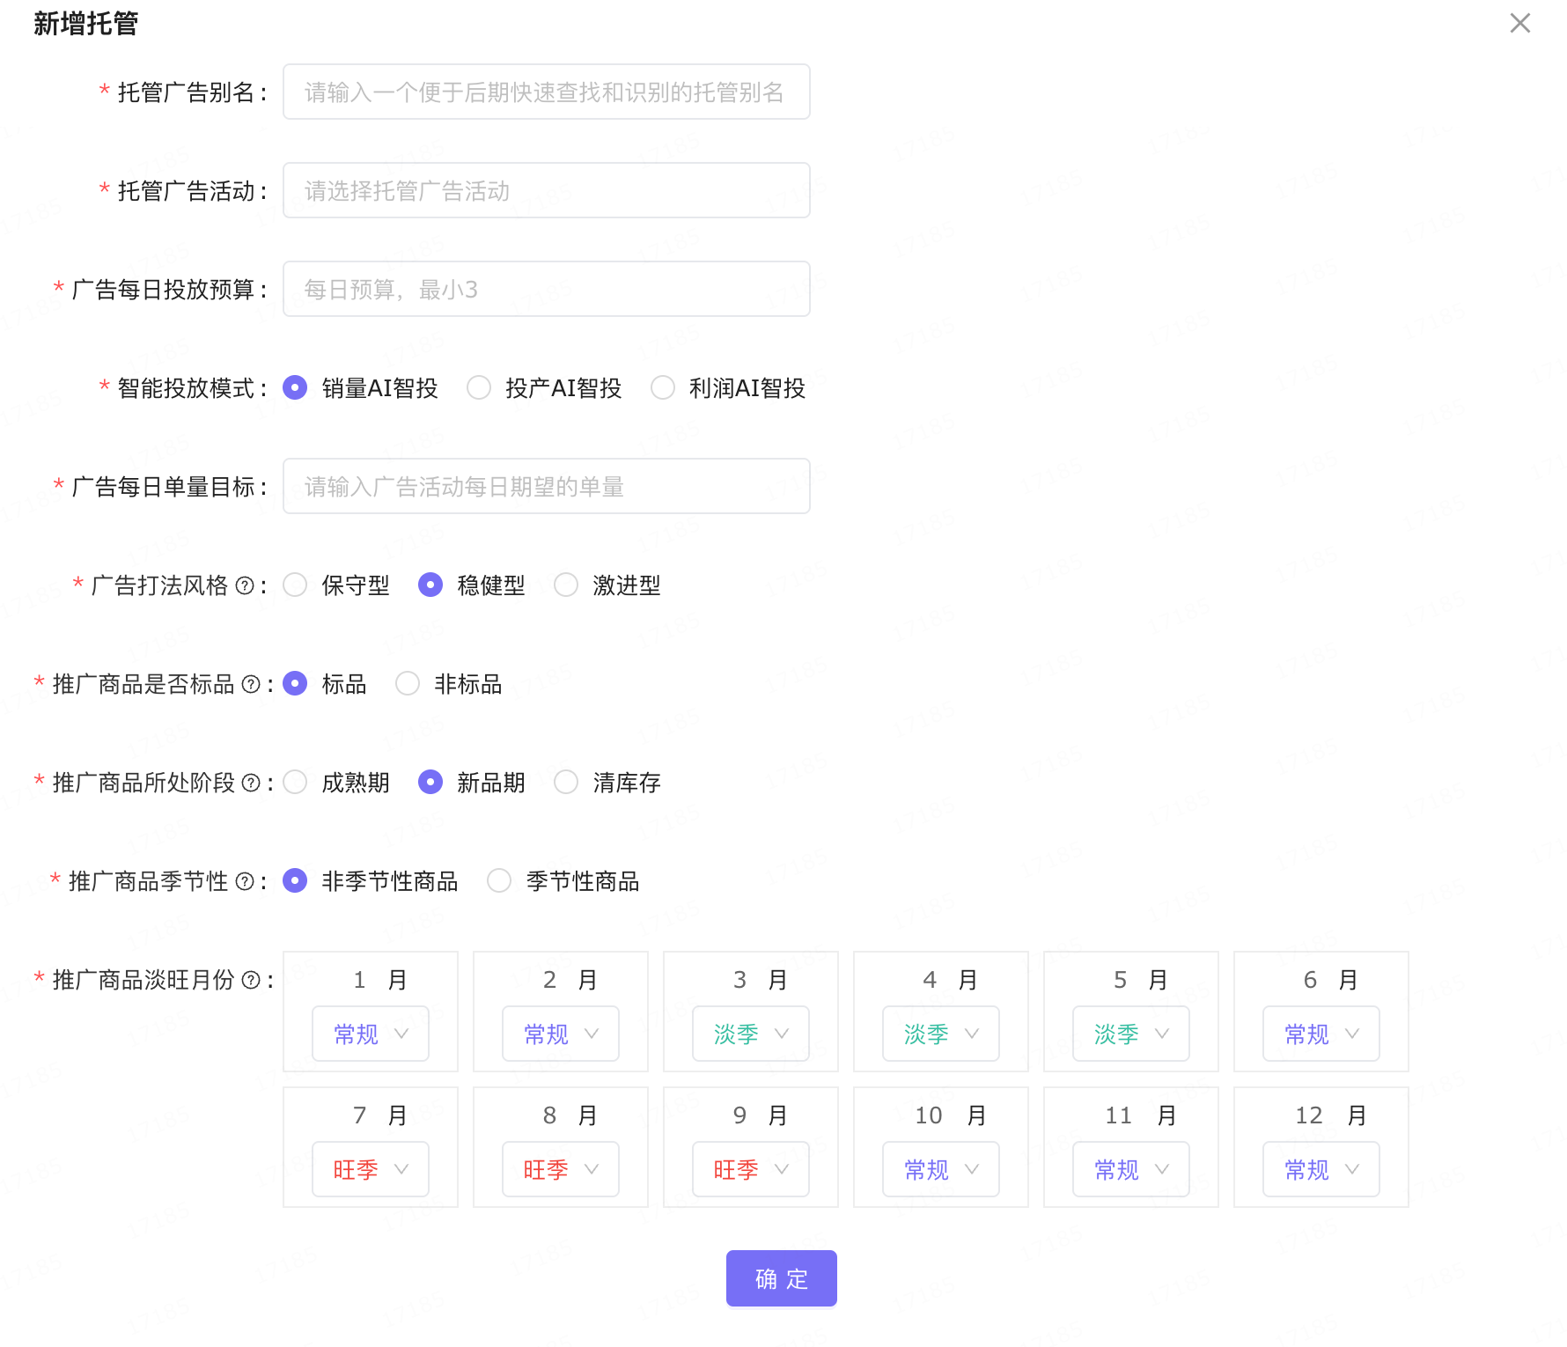The image size is (1567, 1347).
Task: Choose 清库存 product stage
Action: pos(566,782)
